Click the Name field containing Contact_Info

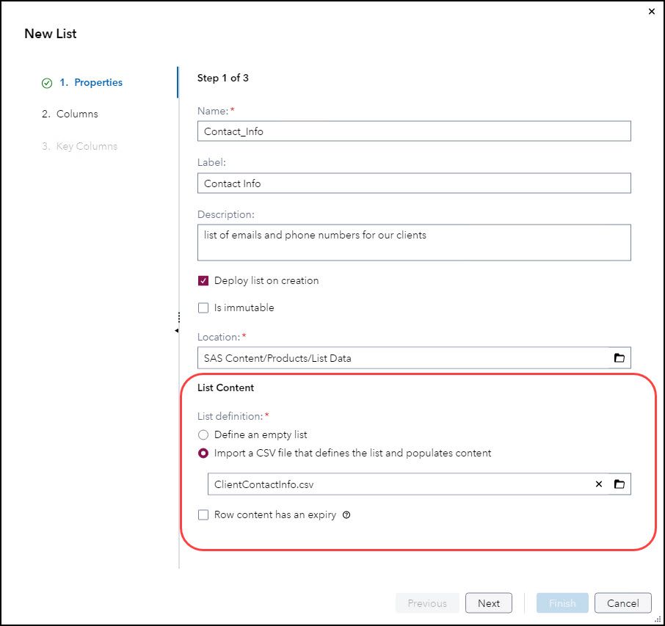pyautogui.click(x=414, y=131)
